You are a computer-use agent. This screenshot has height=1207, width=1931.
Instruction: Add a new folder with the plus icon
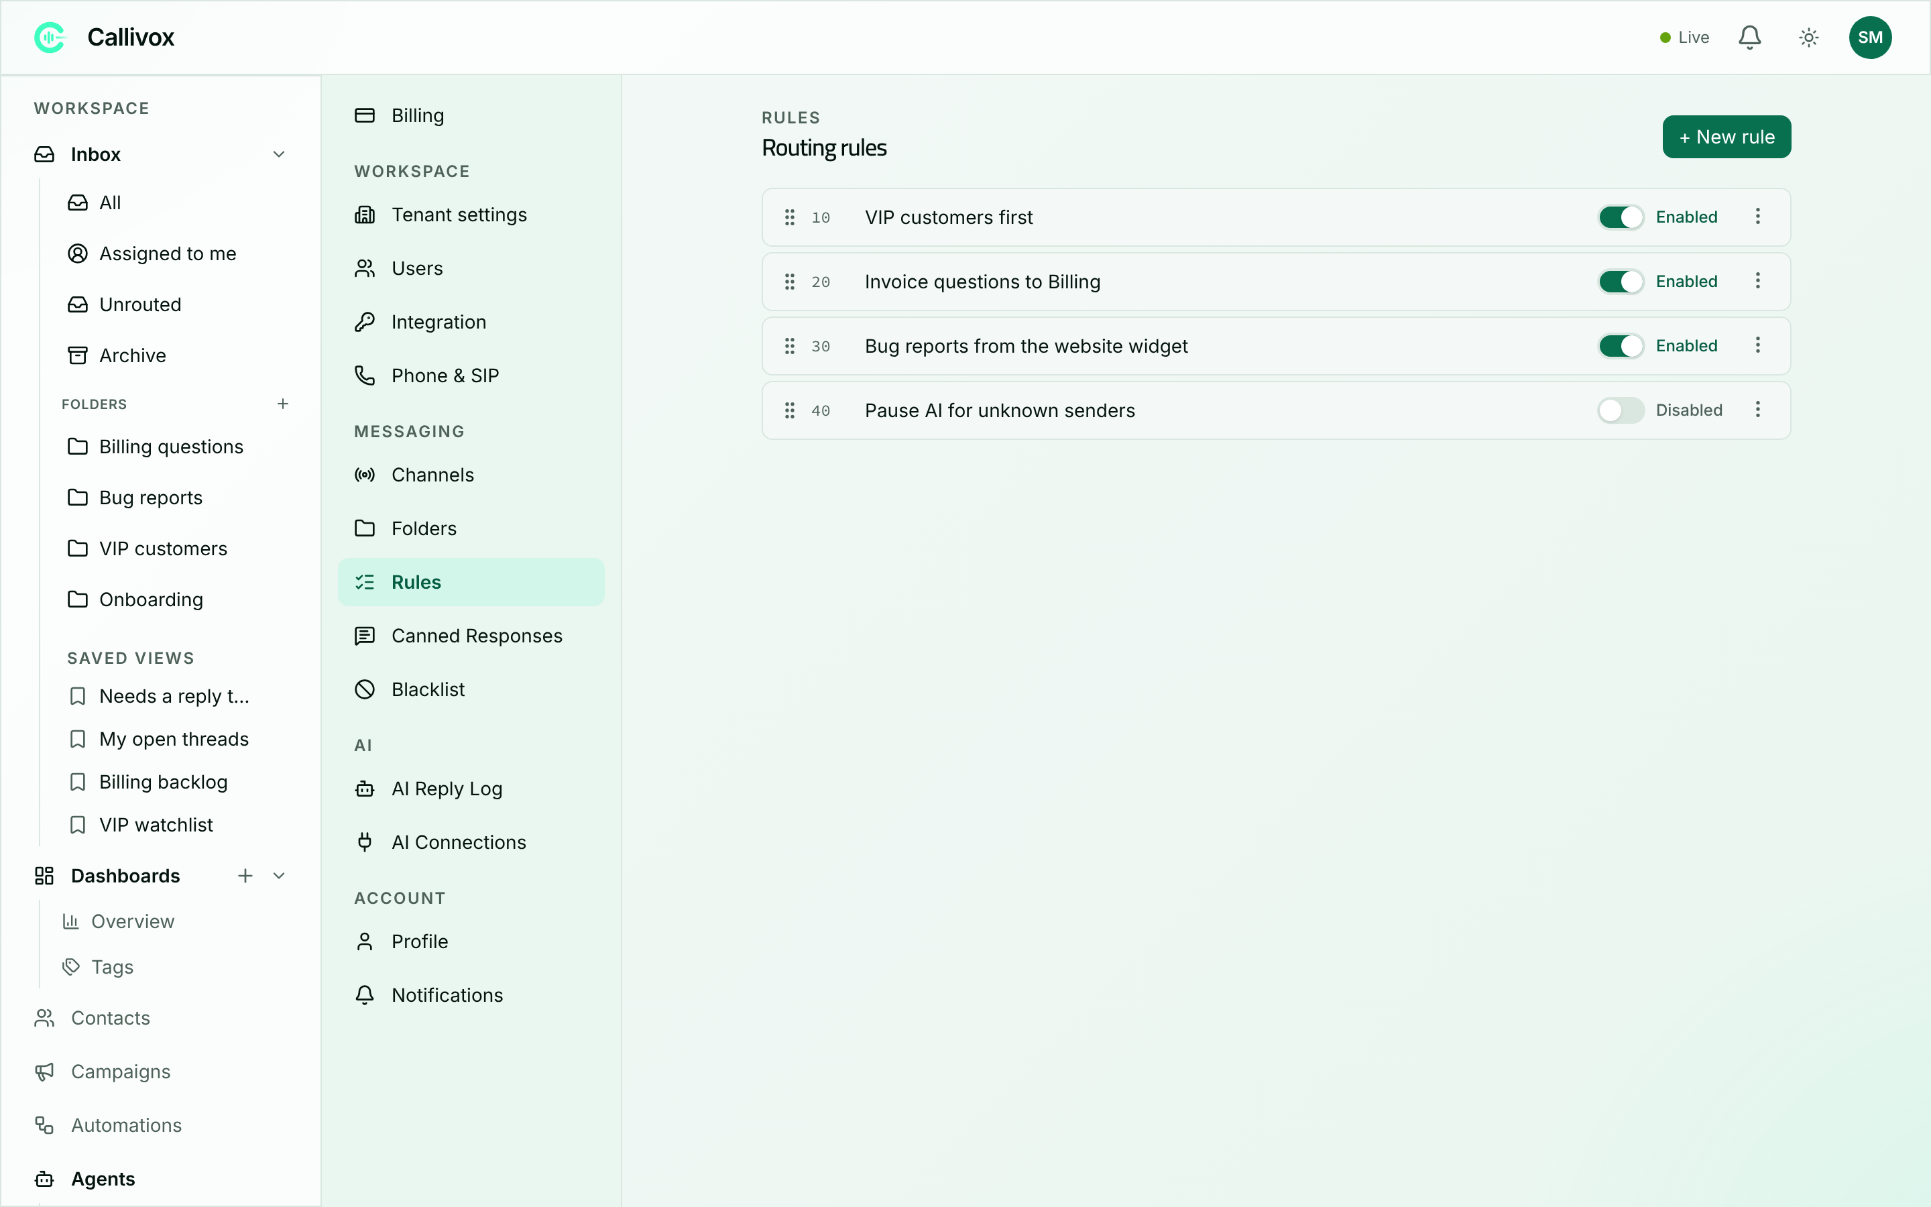click(x=282, y=404)
